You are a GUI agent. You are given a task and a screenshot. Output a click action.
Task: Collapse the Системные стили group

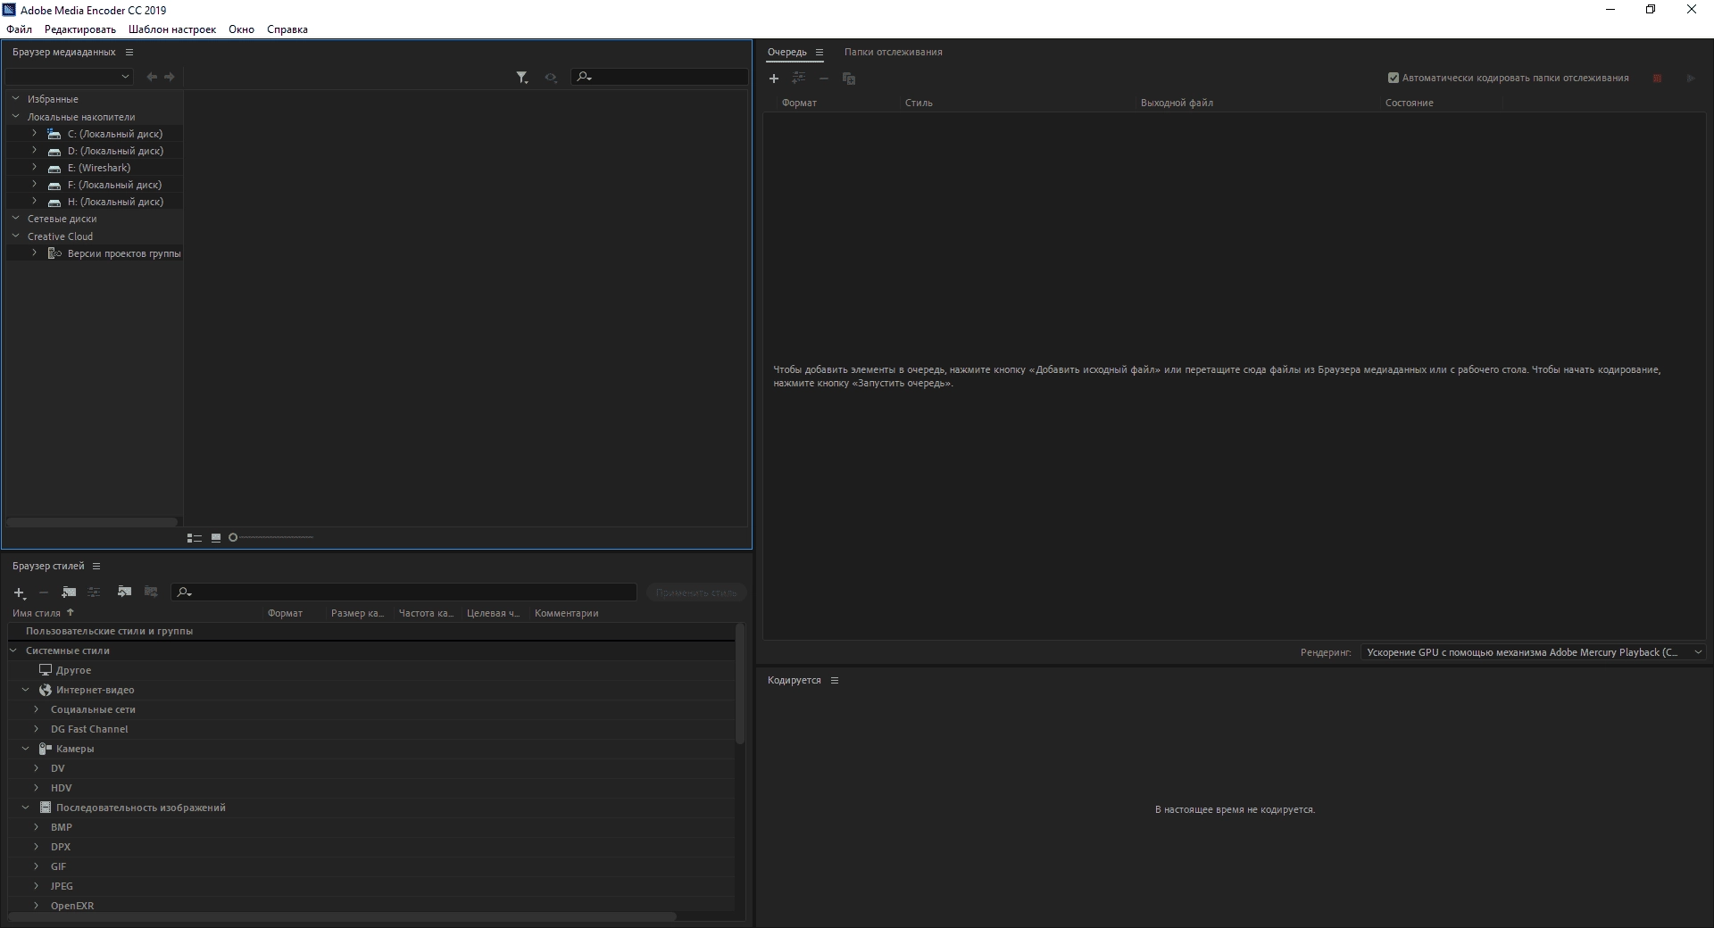pos(13,651)
